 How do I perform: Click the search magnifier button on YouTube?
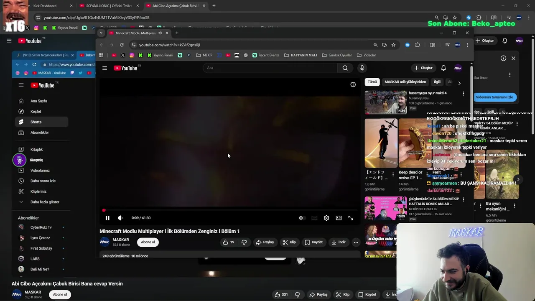pyautogui.click(x=345, y=68)
